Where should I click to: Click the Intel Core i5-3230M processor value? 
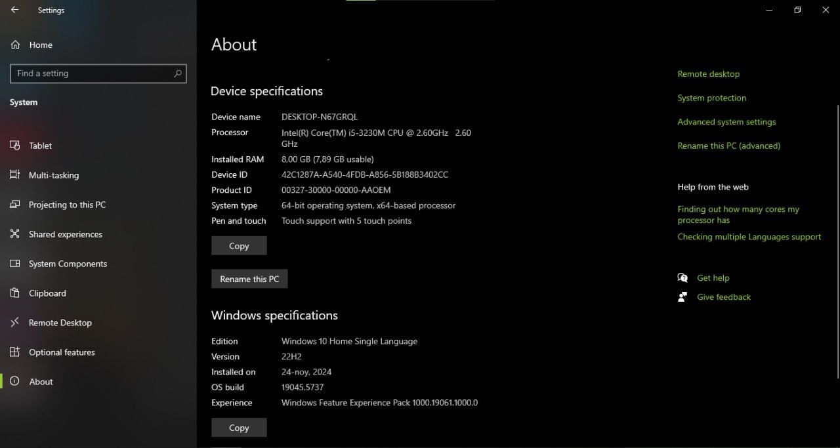376,138
